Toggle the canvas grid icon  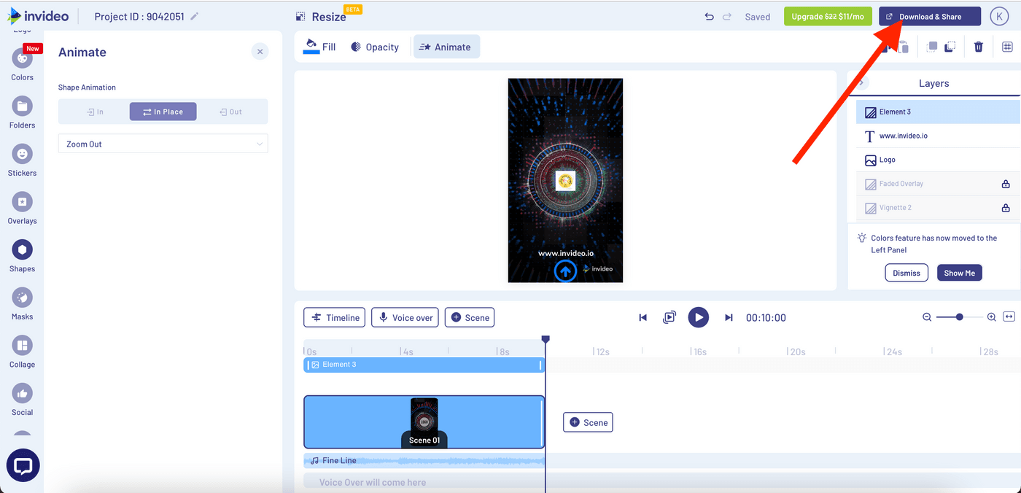(x=1007, y=47)
